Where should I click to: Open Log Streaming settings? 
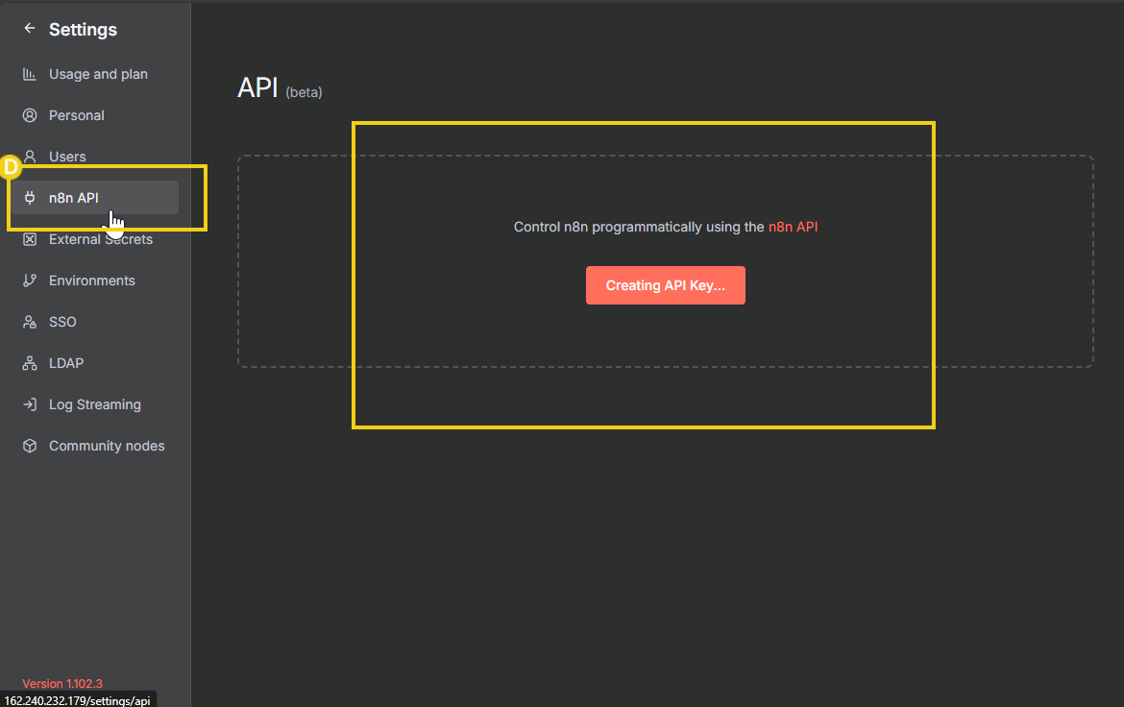(94, 404)
